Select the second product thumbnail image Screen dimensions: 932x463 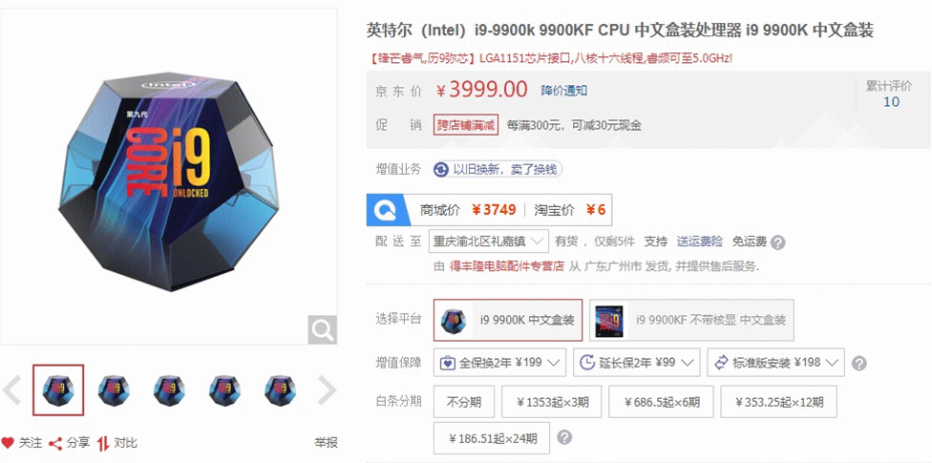pyautogui.click(x=114, y=389)
